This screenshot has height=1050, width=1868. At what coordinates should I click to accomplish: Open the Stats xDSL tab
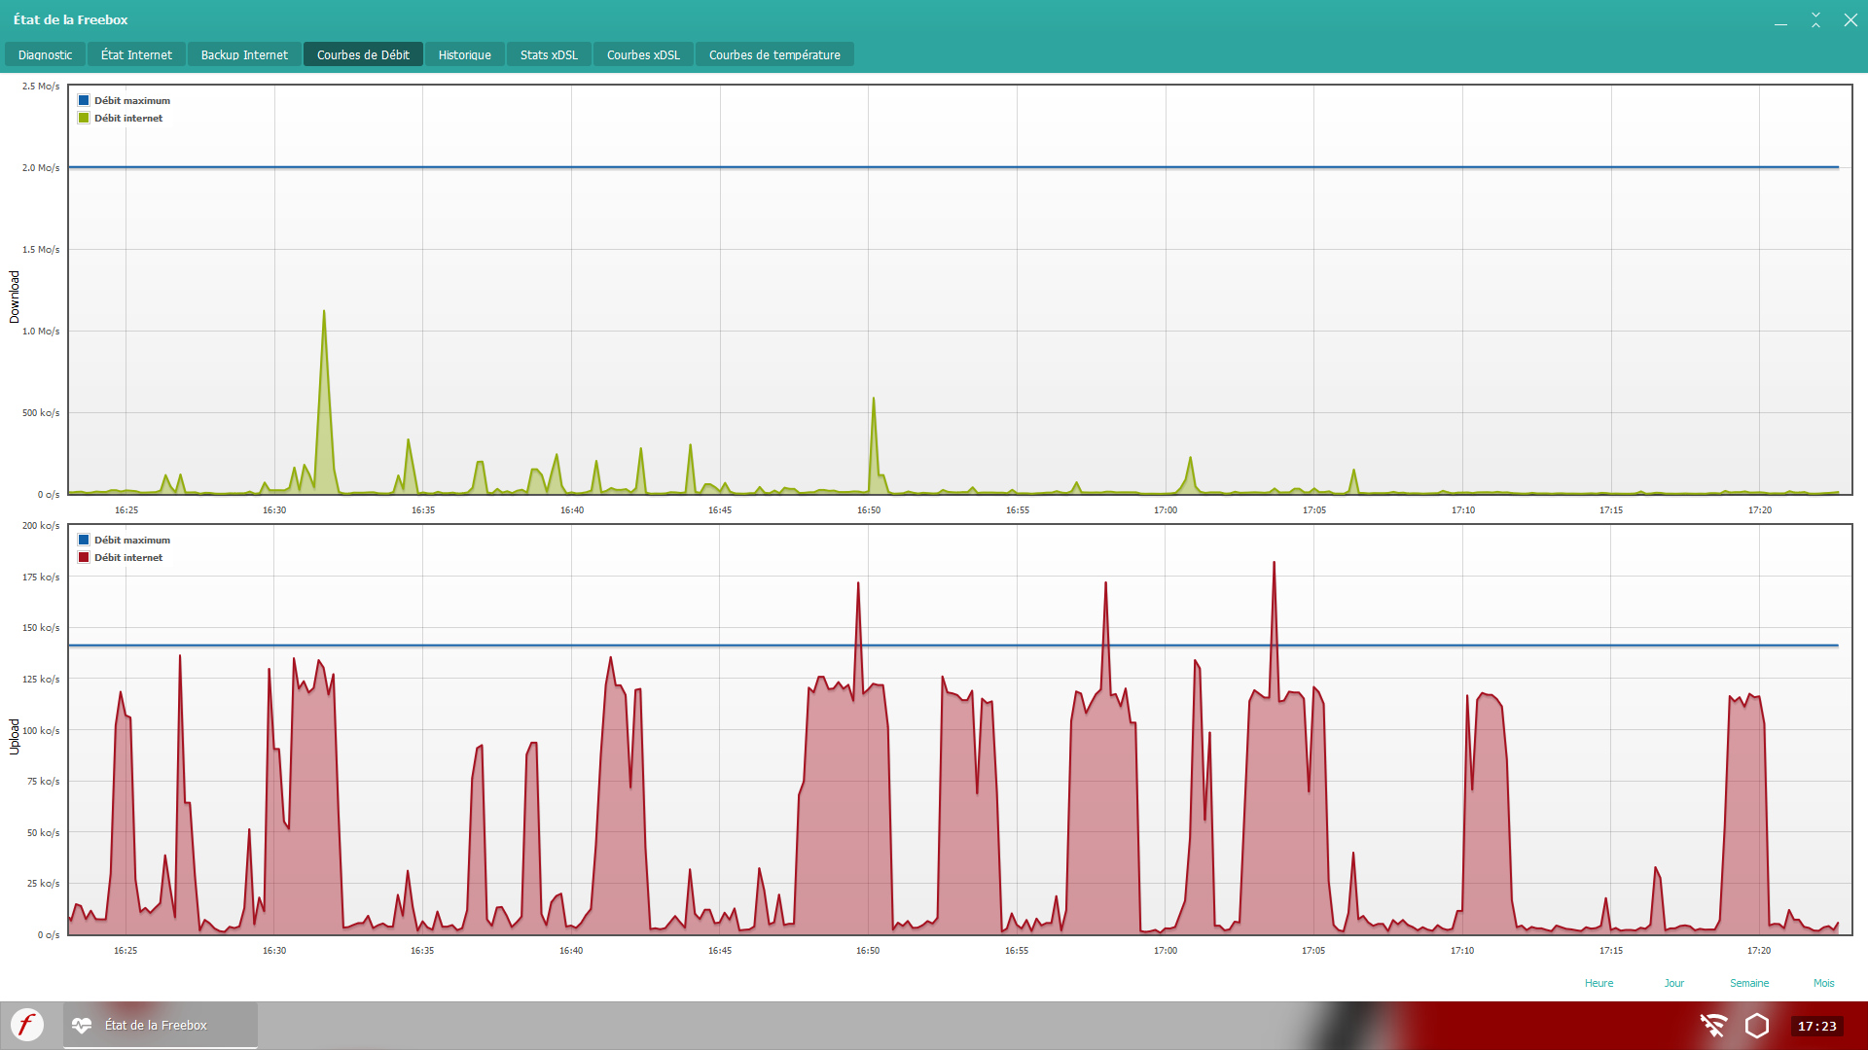549,54
